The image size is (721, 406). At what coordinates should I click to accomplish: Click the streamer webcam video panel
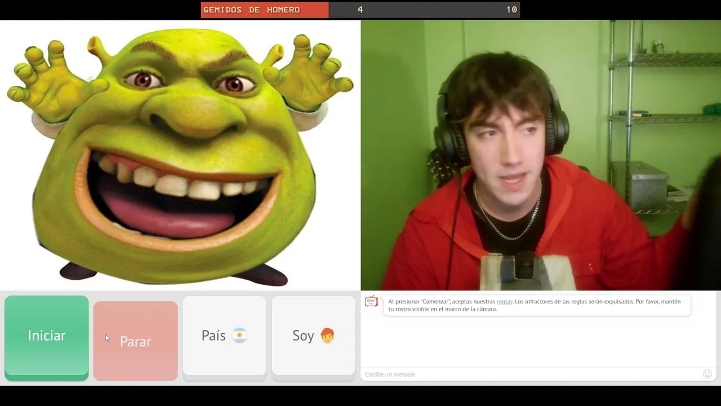(541, 156)
